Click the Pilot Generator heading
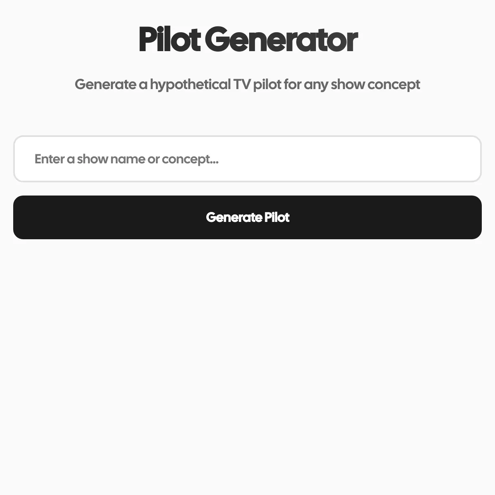Image resolution: width=495 pixels, height=495 pixels. pyautogui.click(x=247, y=40)
